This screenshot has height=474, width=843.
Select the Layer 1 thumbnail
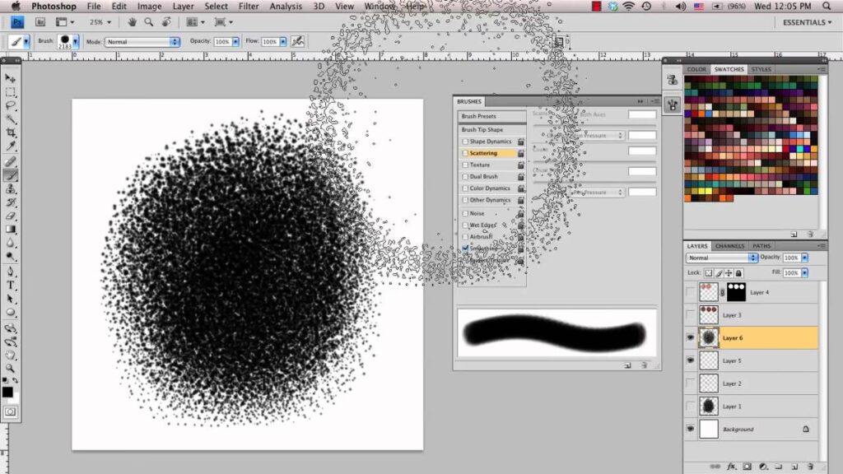click(708, 406)
